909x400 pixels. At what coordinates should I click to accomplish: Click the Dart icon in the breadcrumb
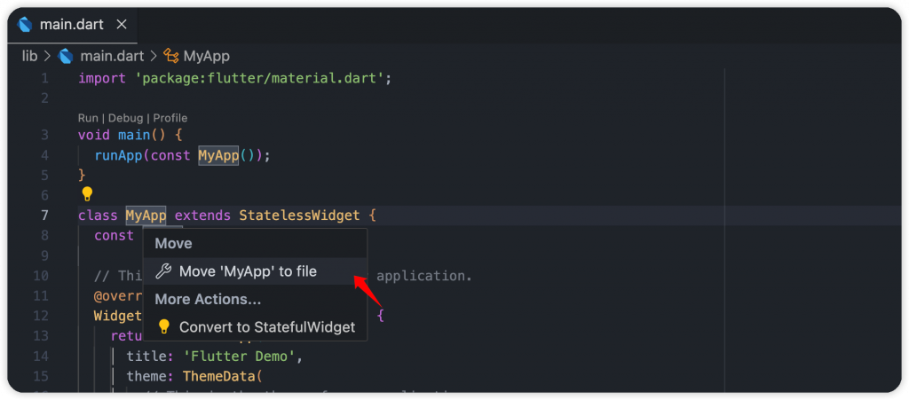pyautogui.click(x=66, y=56)
